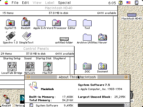Click the About This Macintosh zoom box
The height and width of the screenshot is (107, 143).
coord(126,77)
